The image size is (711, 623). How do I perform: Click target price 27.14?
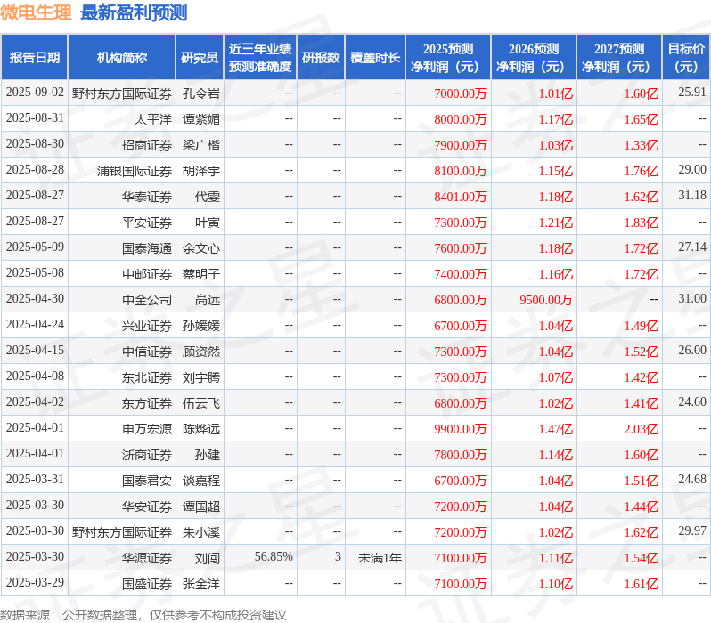pos(692,247)
